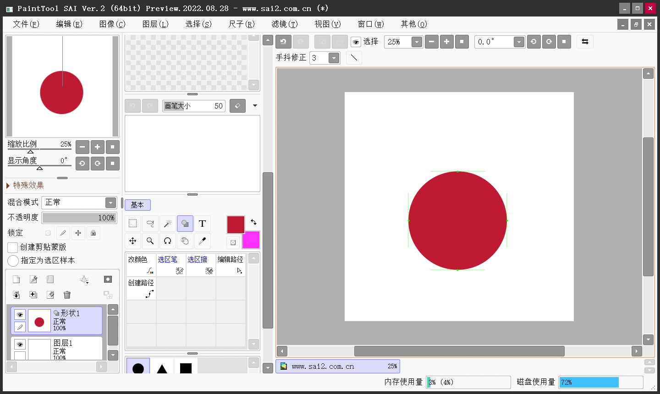
Task: Choose the 编辑路径 tool
Action: [231, 265]
